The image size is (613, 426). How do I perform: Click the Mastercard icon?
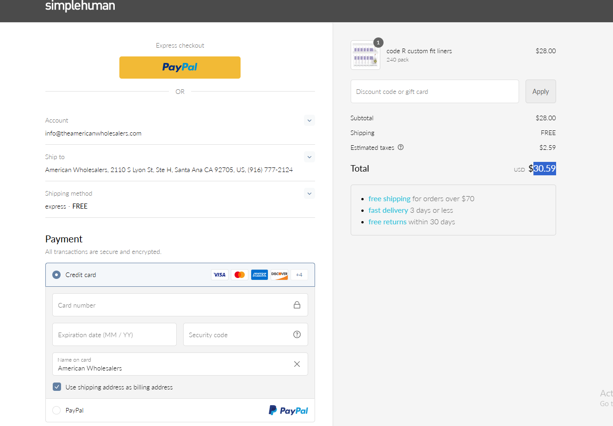(x=240, y=275)
